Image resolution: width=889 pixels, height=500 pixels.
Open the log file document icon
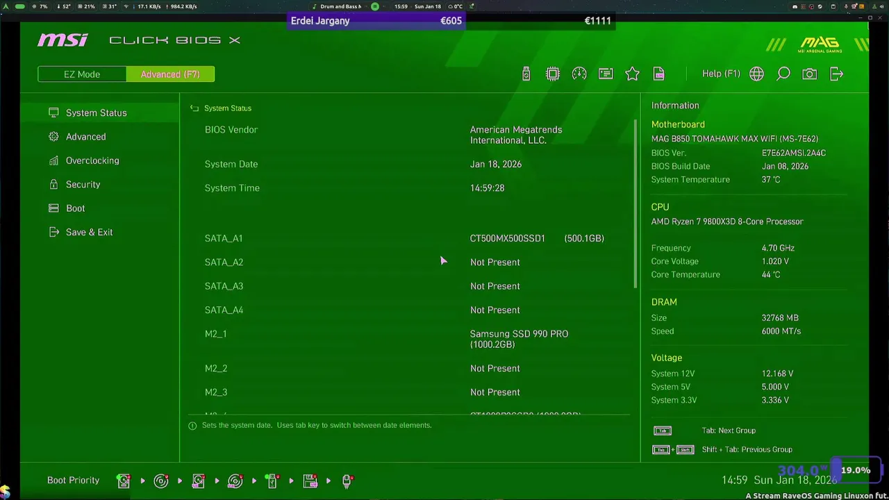tap(658, 74)
